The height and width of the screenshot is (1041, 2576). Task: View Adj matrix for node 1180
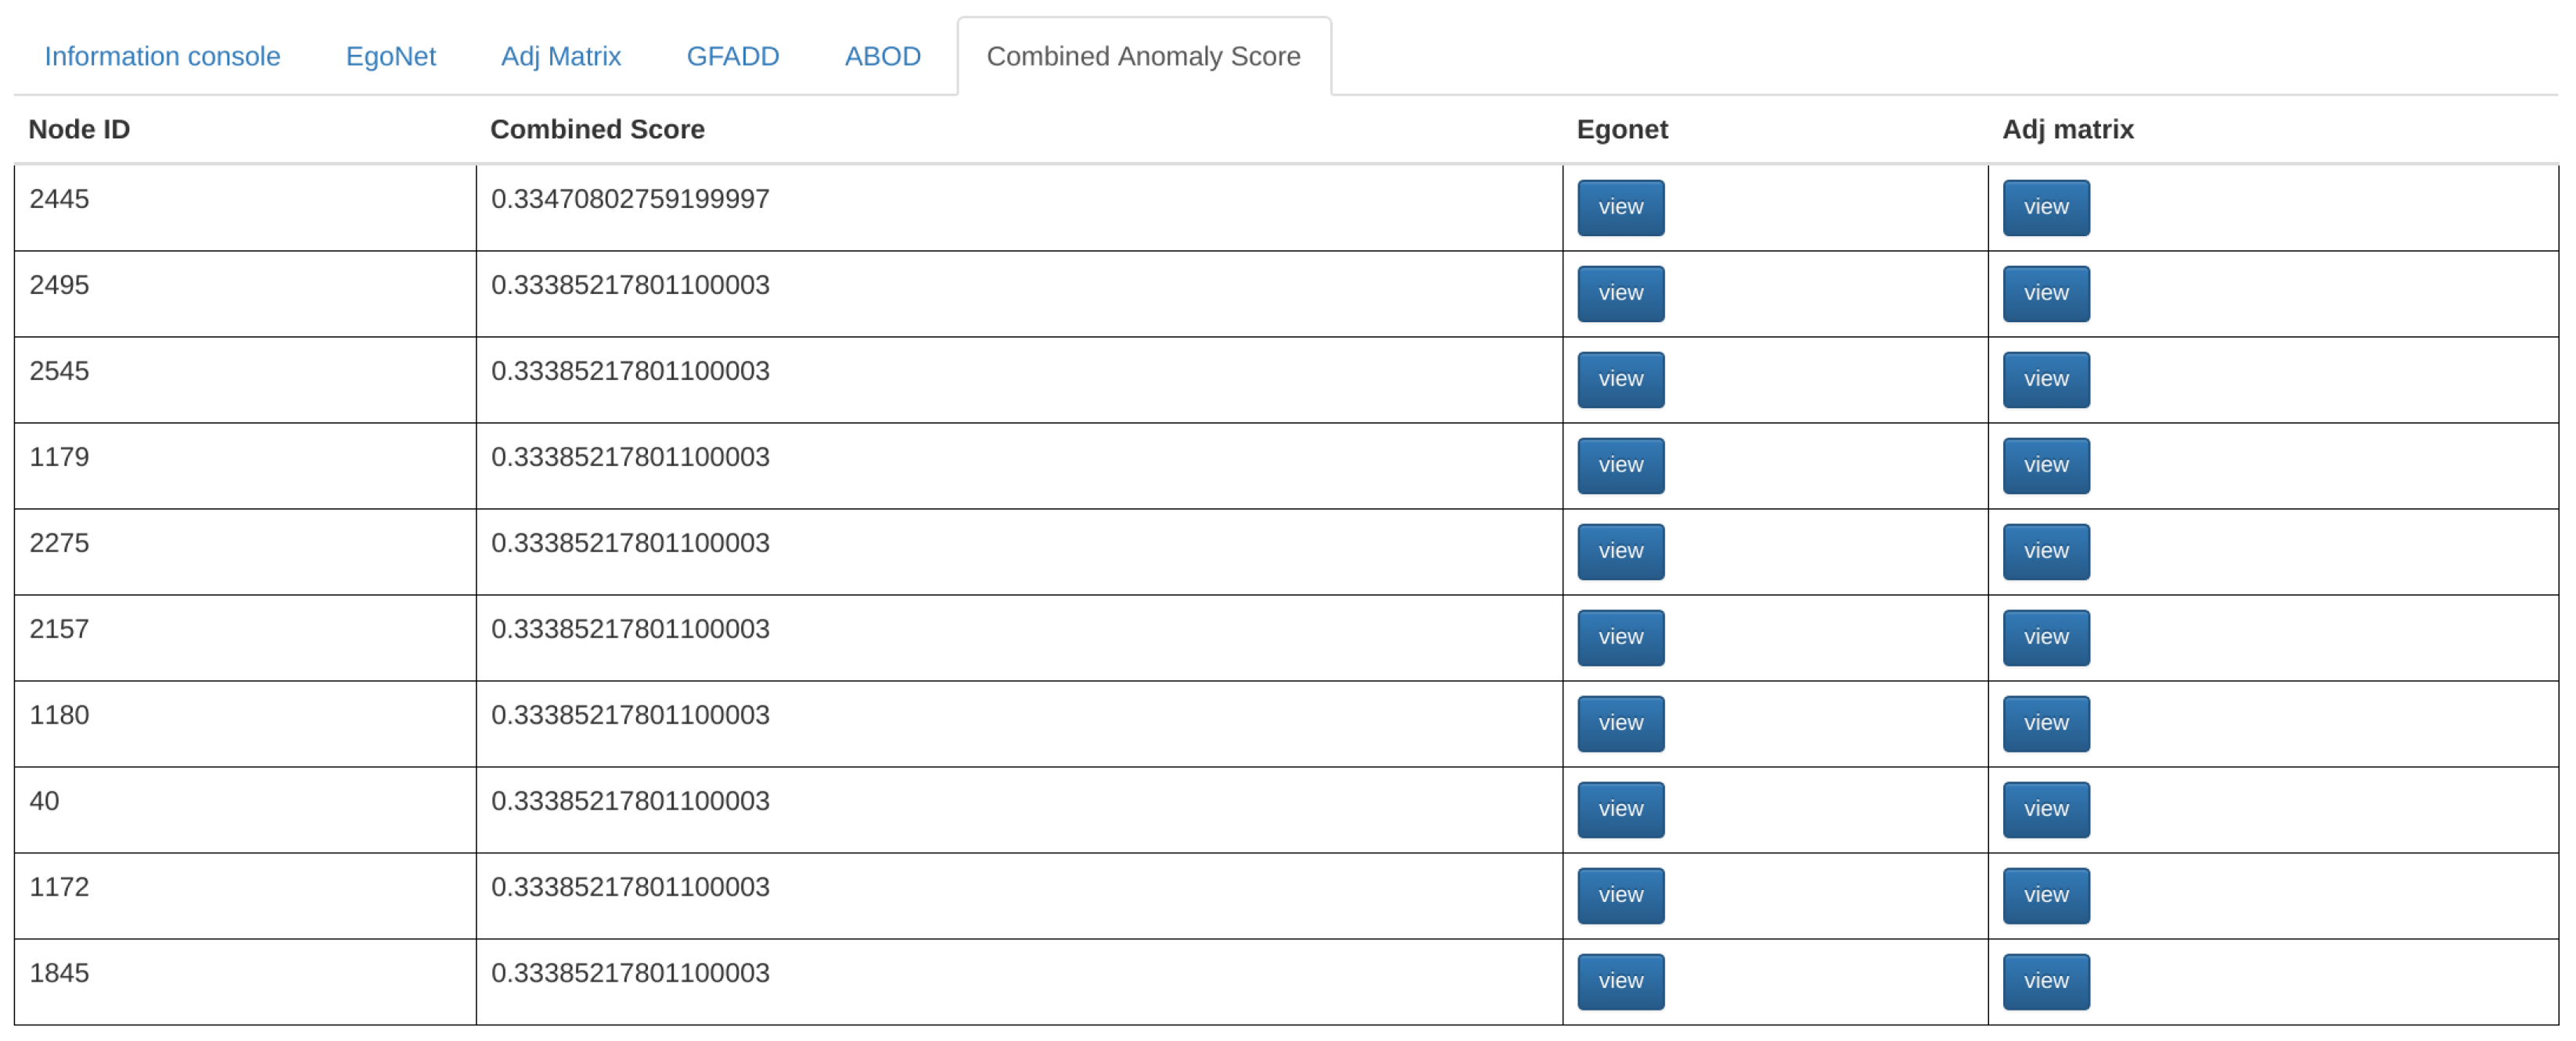(x=2045, y=723)
